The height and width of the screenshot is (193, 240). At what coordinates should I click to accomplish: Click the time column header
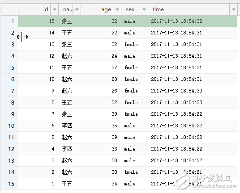click(189, 9)
